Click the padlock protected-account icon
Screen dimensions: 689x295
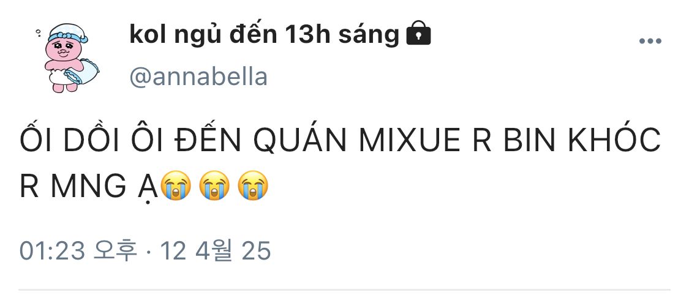click(418, 34)
